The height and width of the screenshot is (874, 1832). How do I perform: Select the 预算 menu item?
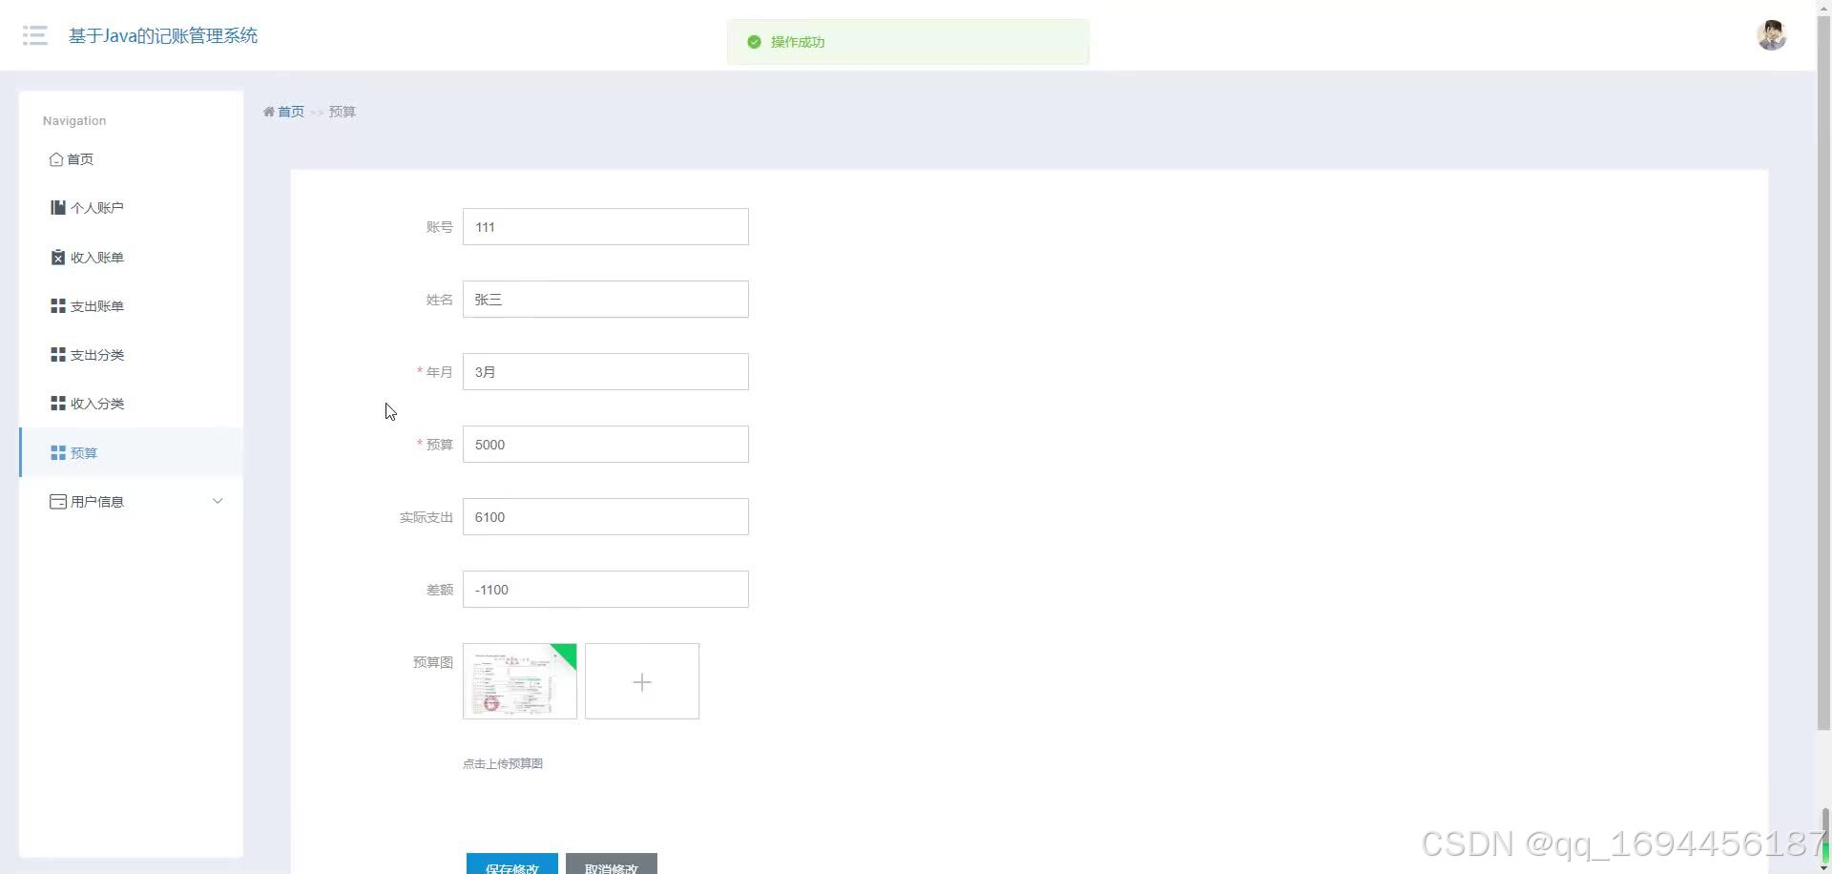[x=131, y=453]
